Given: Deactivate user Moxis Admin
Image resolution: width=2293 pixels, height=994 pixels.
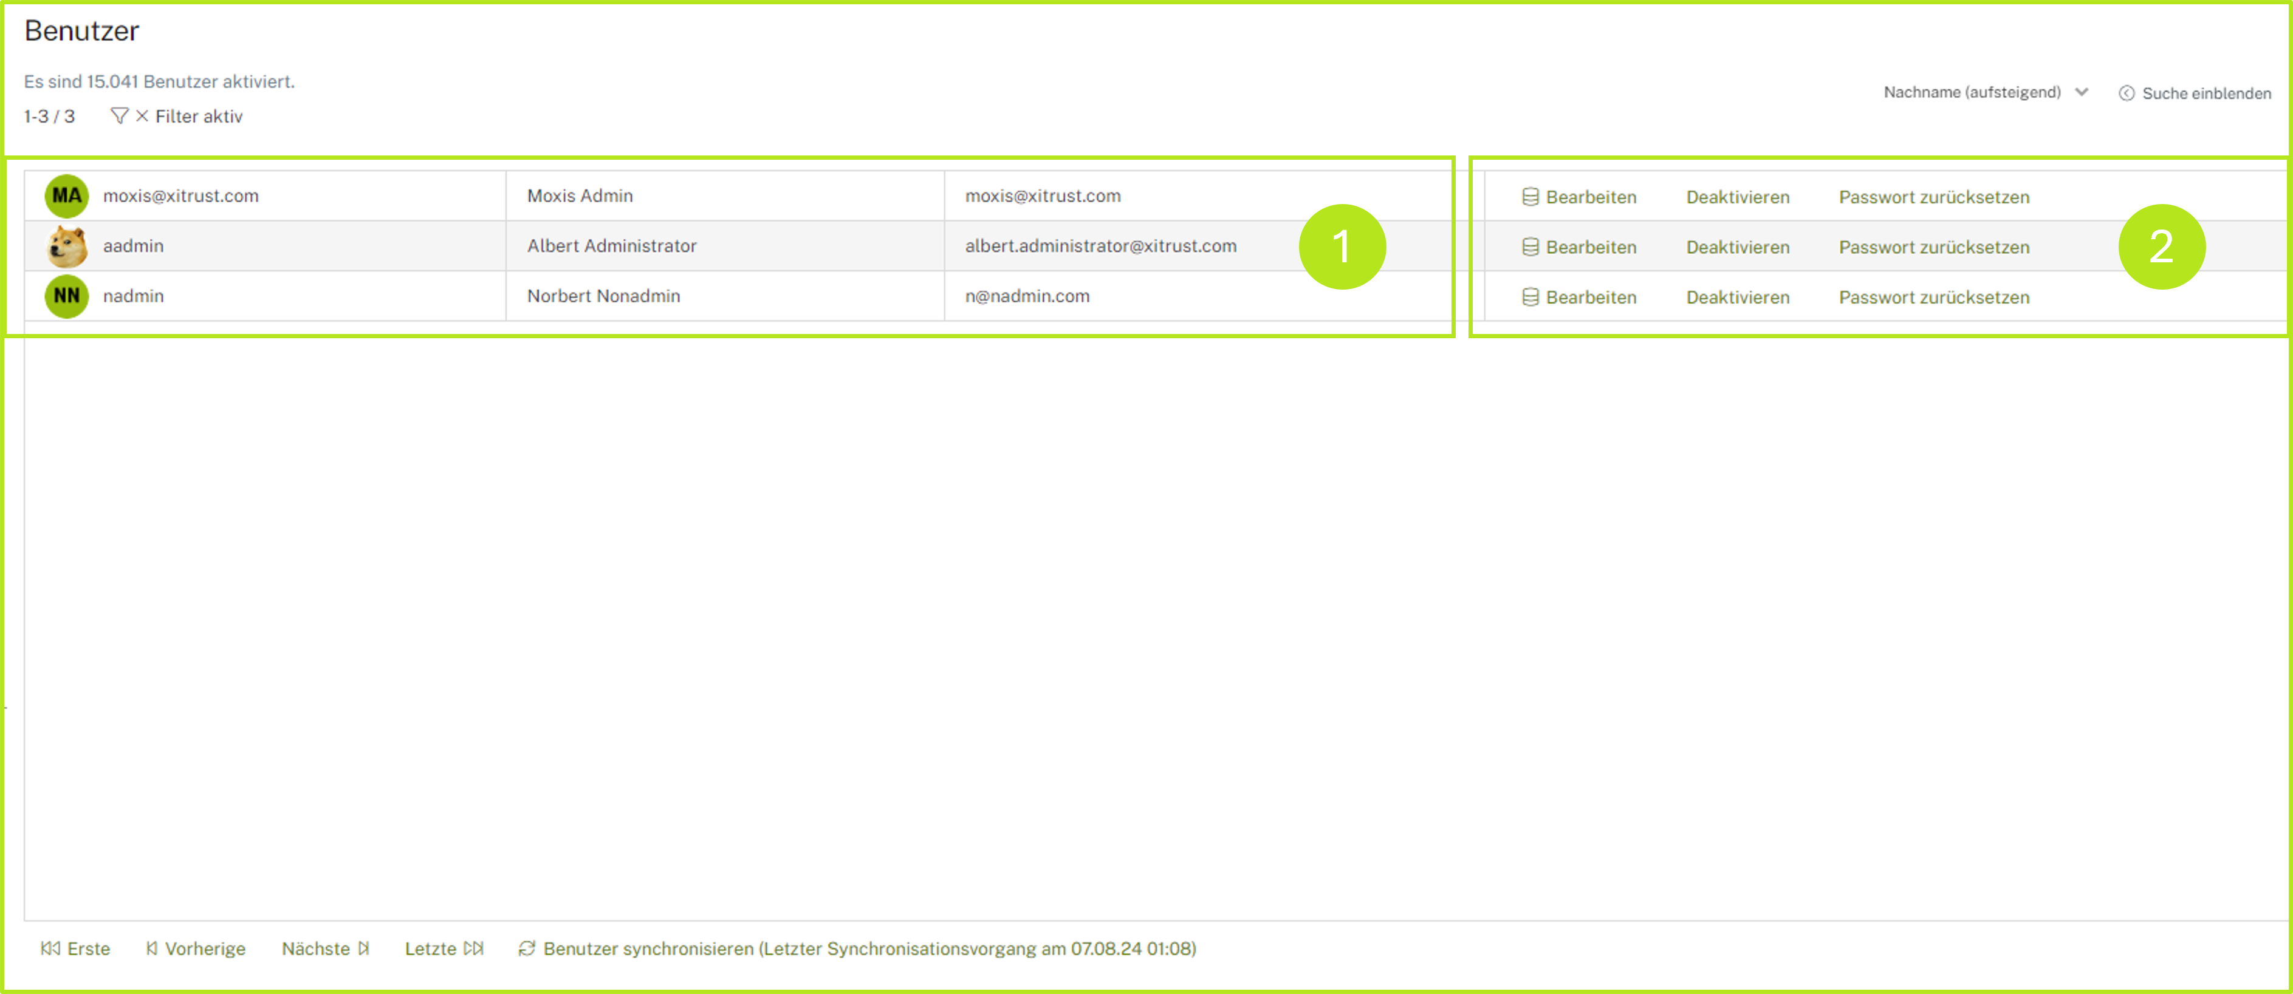Looking at the screenshot, I should tap(1736, 197).
